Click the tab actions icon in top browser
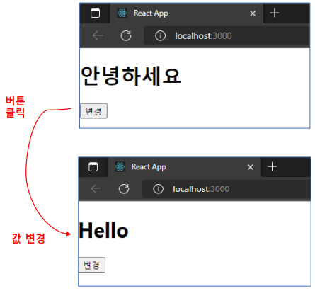 (x=96, y=13)
